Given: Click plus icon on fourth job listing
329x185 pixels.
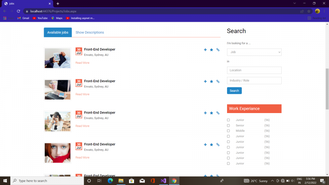Looking at the screenshot, I should click(205, 145).
